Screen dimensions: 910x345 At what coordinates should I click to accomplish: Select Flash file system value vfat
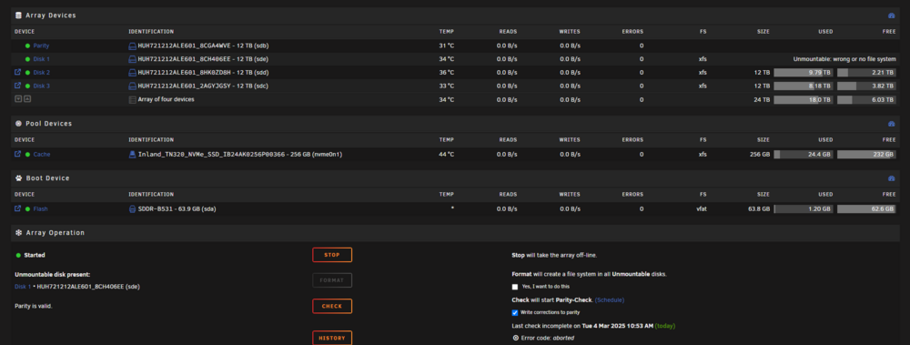[x=703, y=209]
